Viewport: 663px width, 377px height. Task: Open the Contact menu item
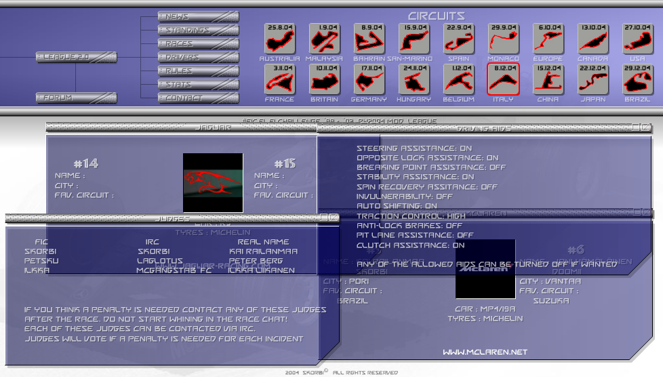coord(199,98)
